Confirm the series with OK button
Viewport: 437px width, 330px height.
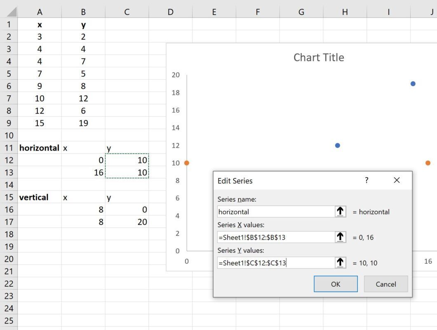(336, 284)
